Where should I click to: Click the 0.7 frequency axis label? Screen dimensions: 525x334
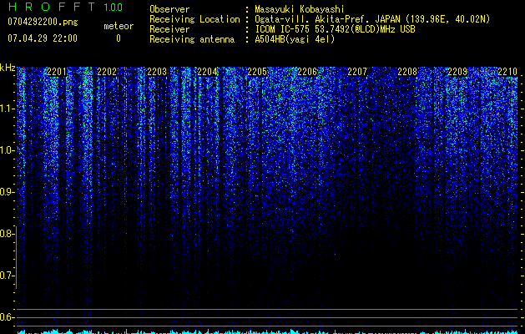(6, 276)
